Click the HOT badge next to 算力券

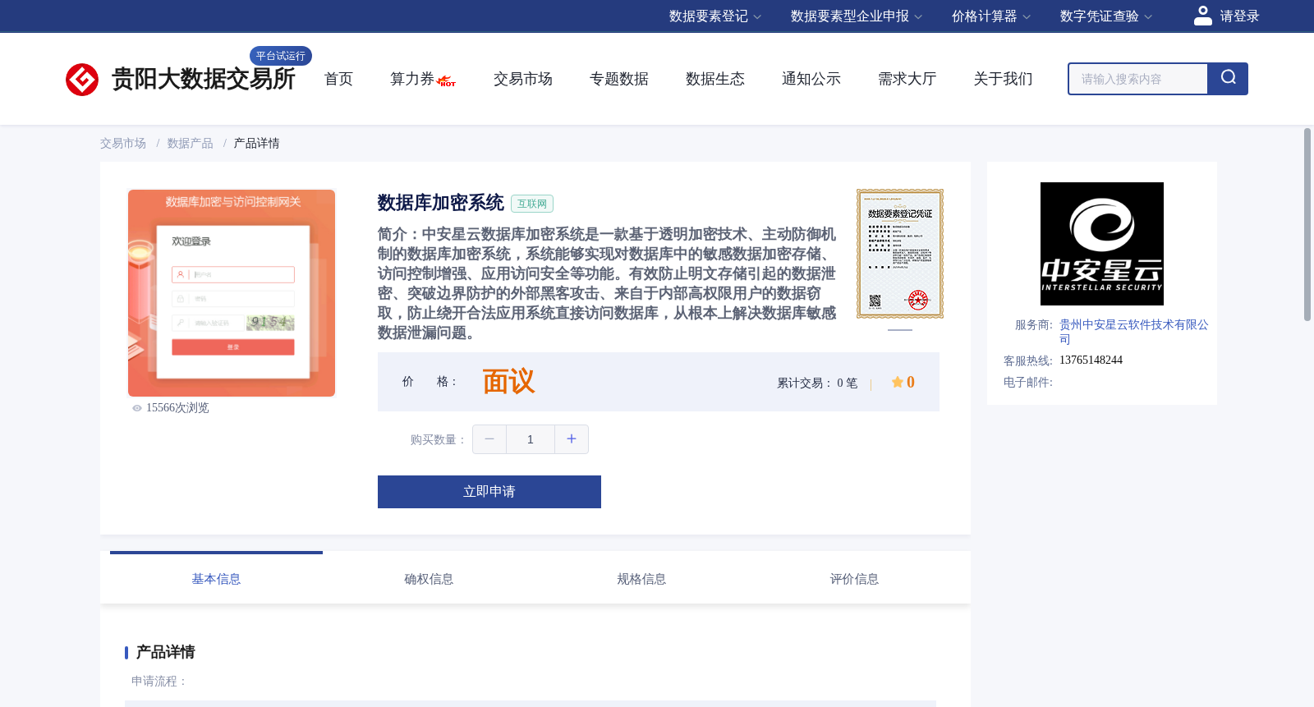coord(447,81)
